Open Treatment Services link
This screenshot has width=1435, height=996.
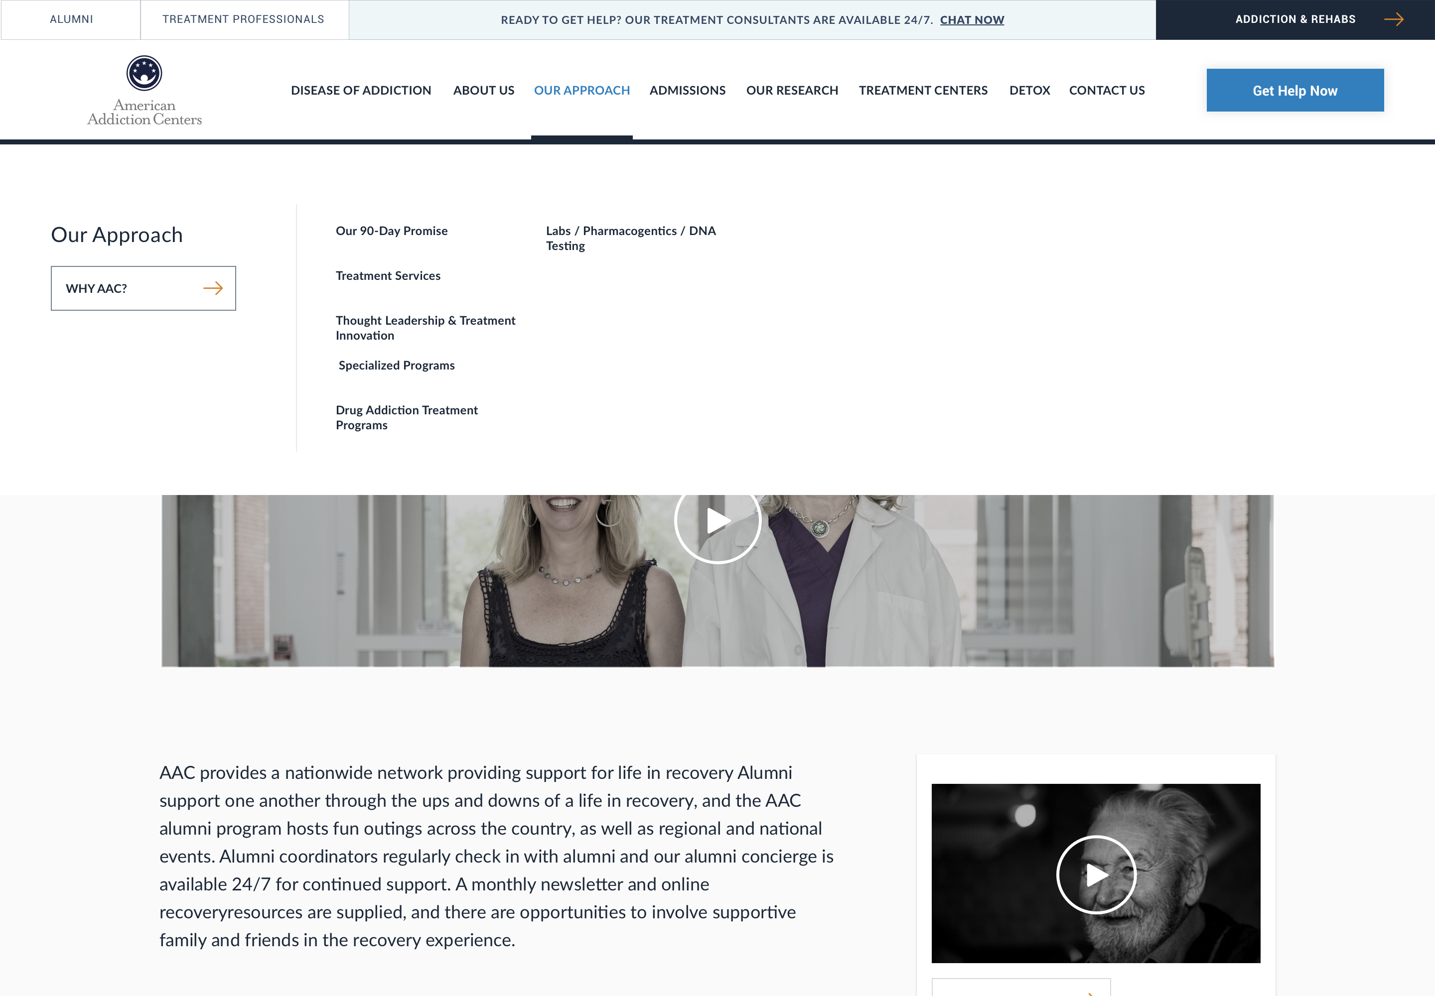point(388,276)
